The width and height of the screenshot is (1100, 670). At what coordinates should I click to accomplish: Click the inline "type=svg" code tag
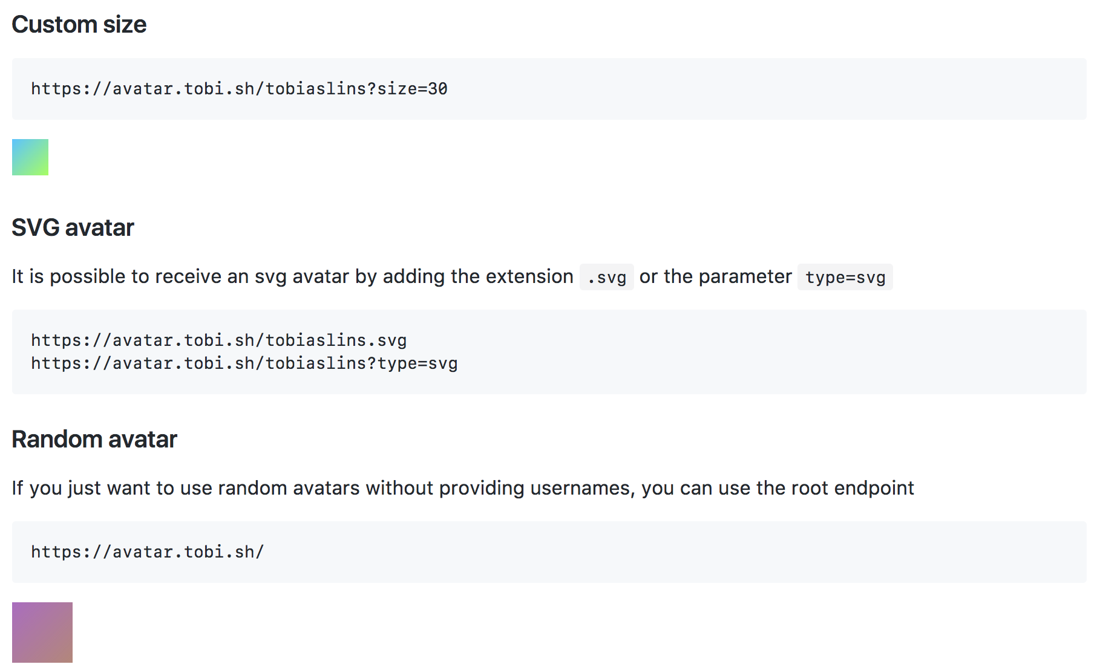(x=845, y=278)
